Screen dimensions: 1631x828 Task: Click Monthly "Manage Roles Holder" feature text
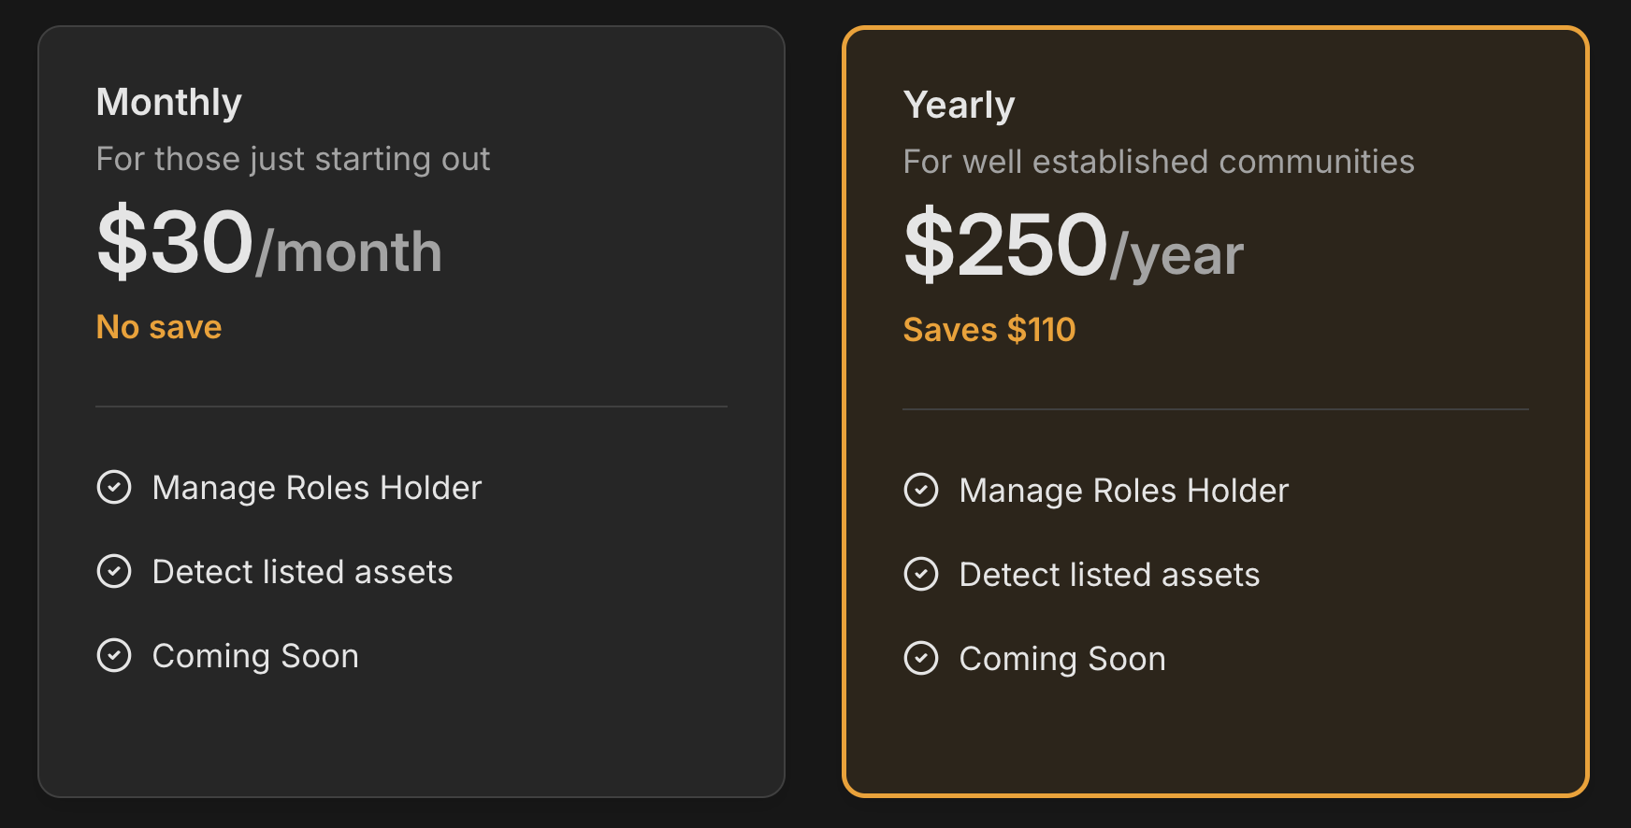pos(317,488)
